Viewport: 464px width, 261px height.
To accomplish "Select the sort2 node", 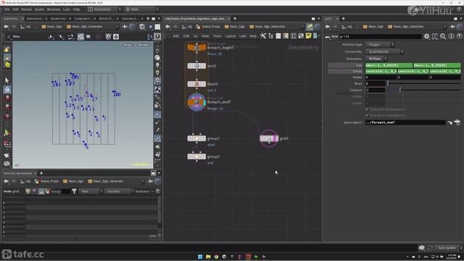I will tap(196, 66).
